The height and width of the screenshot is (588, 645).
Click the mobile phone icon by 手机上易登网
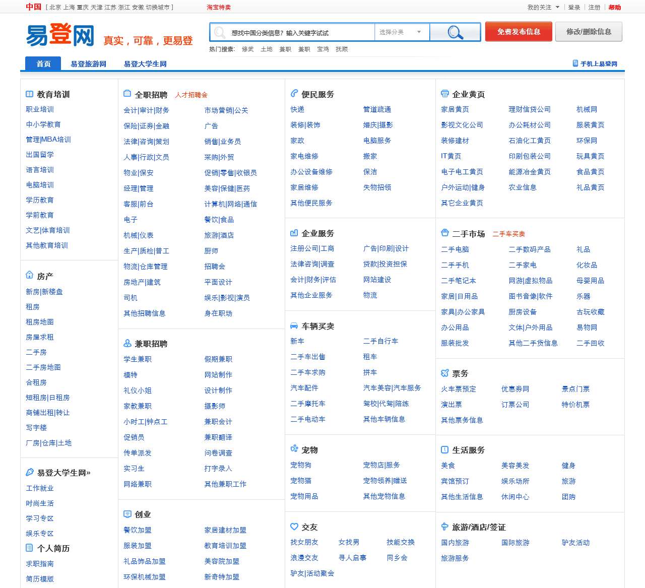(x=575, y=63)
